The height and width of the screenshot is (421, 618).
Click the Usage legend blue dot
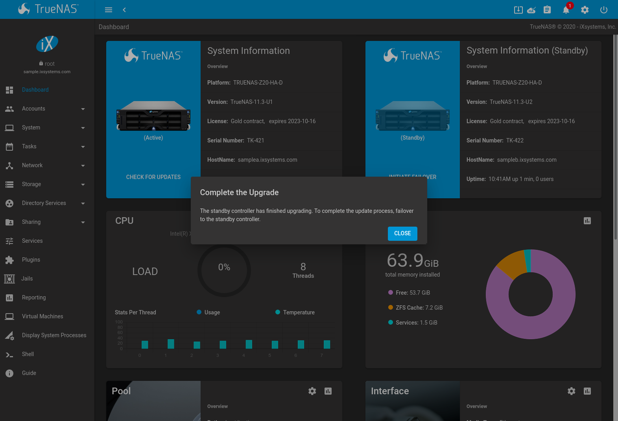(x=199, y=312)
